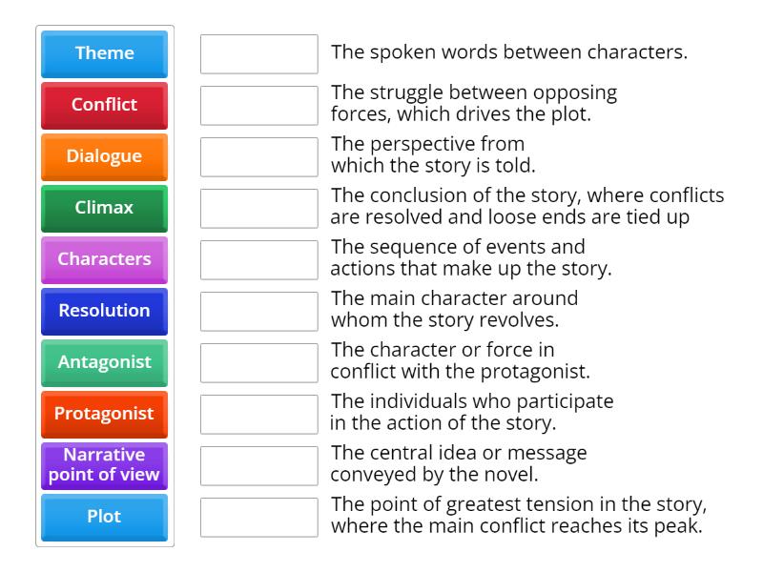Select the answer box for sequence of events
763x572 pixels.
coord(259,260)
